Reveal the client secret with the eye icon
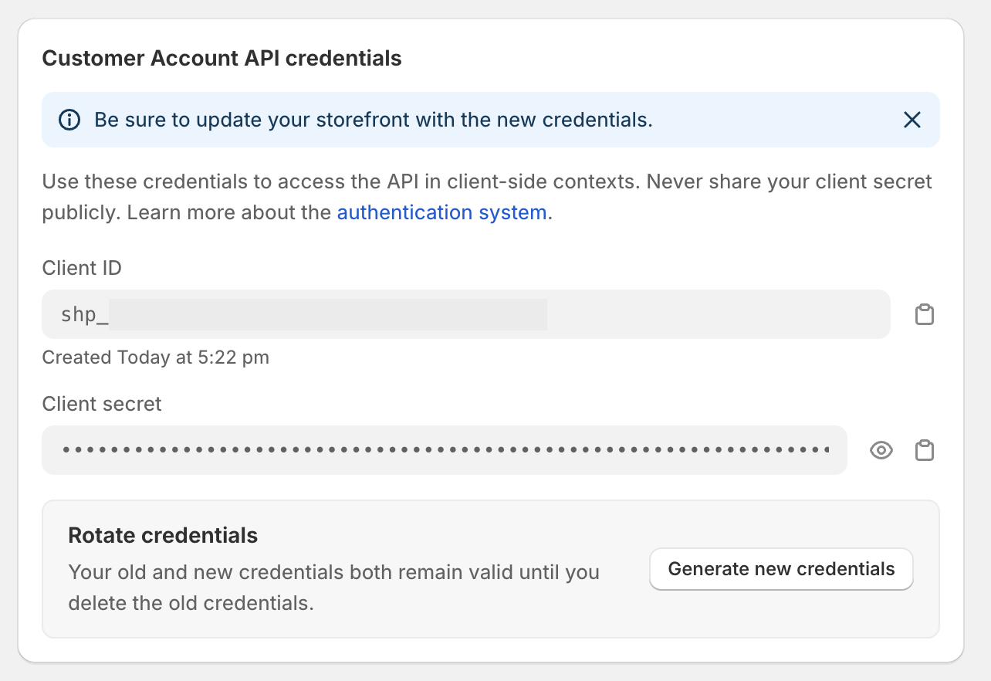991x681 pixels. pyautogui.click(x=881, y=450)
